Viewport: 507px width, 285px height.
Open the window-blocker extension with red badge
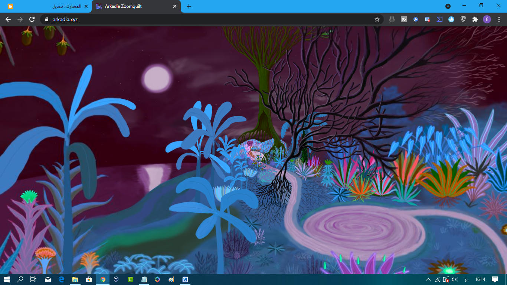428,19
